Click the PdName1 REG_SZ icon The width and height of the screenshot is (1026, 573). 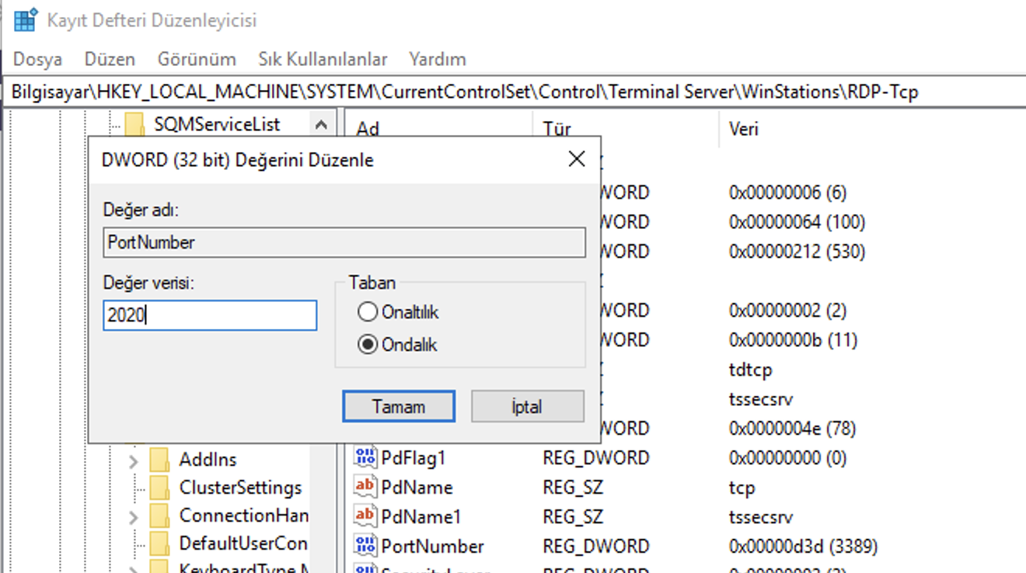point(366,516)
